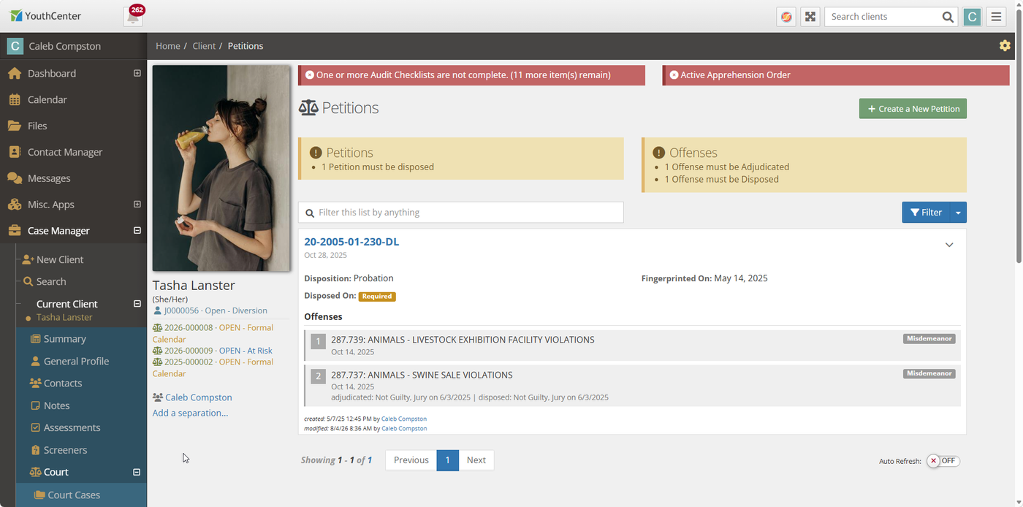
Task: Open the Messages menu label
Action: click(49, 178)
